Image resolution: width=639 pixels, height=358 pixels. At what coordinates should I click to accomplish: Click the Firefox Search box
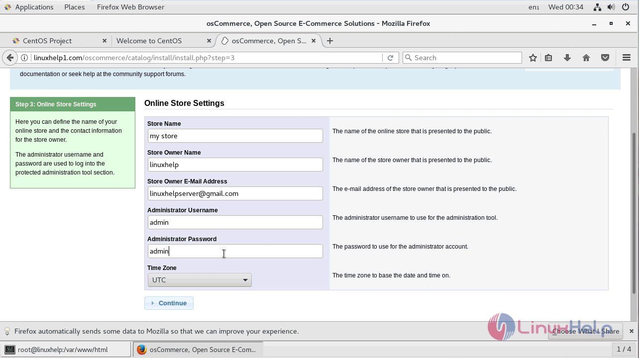(462, 58)
